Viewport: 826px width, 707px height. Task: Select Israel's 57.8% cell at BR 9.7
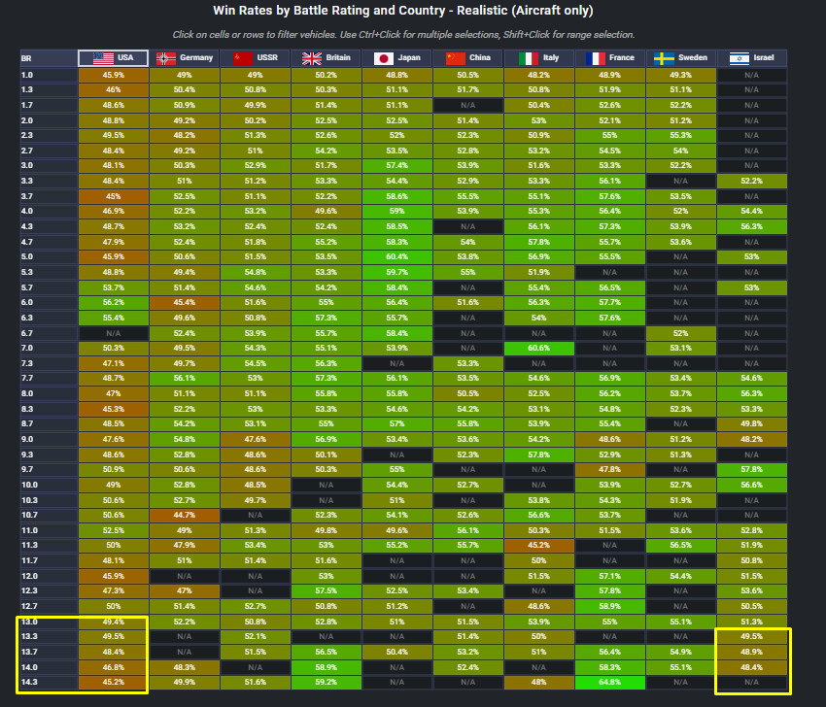751,469
